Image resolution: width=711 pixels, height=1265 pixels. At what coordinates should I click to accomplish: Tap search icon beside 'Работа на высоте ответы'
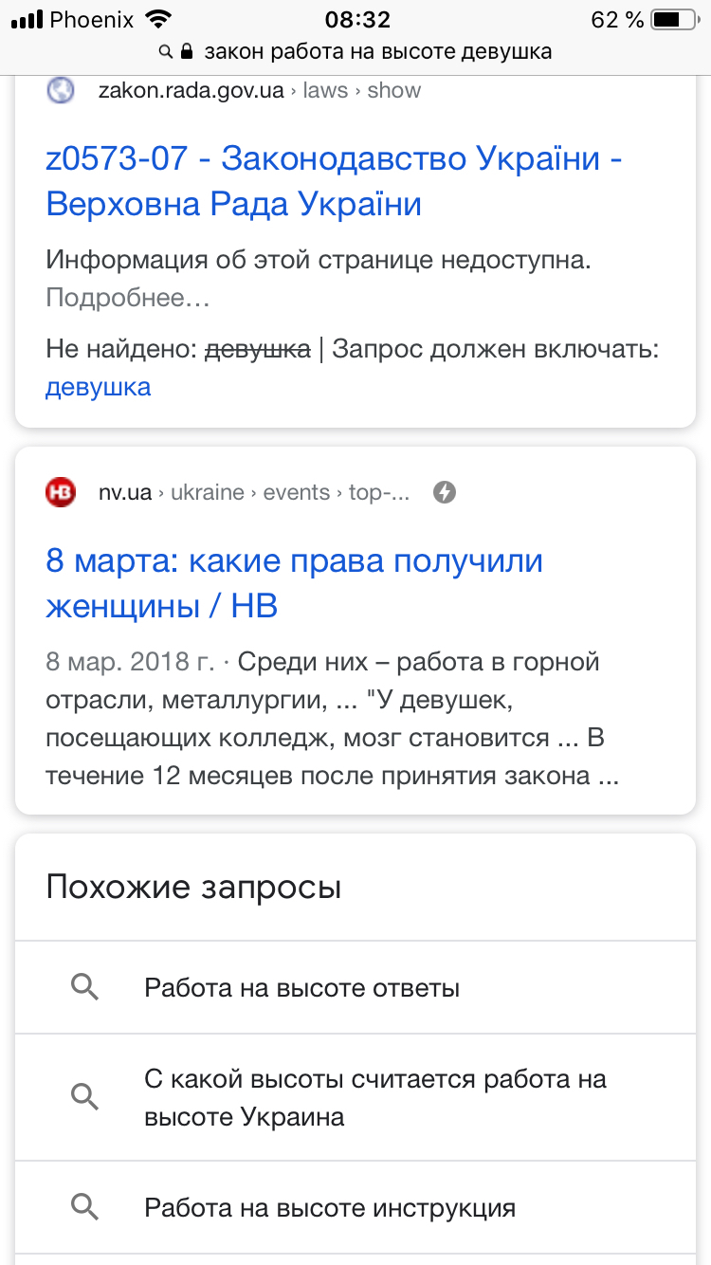point(85,988)
